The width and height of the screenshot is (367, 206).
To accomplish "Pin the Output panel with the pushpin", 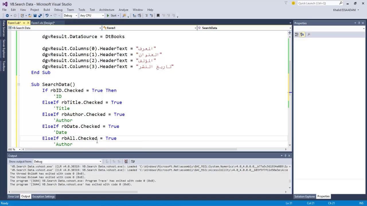I will (x=285, y=156).
